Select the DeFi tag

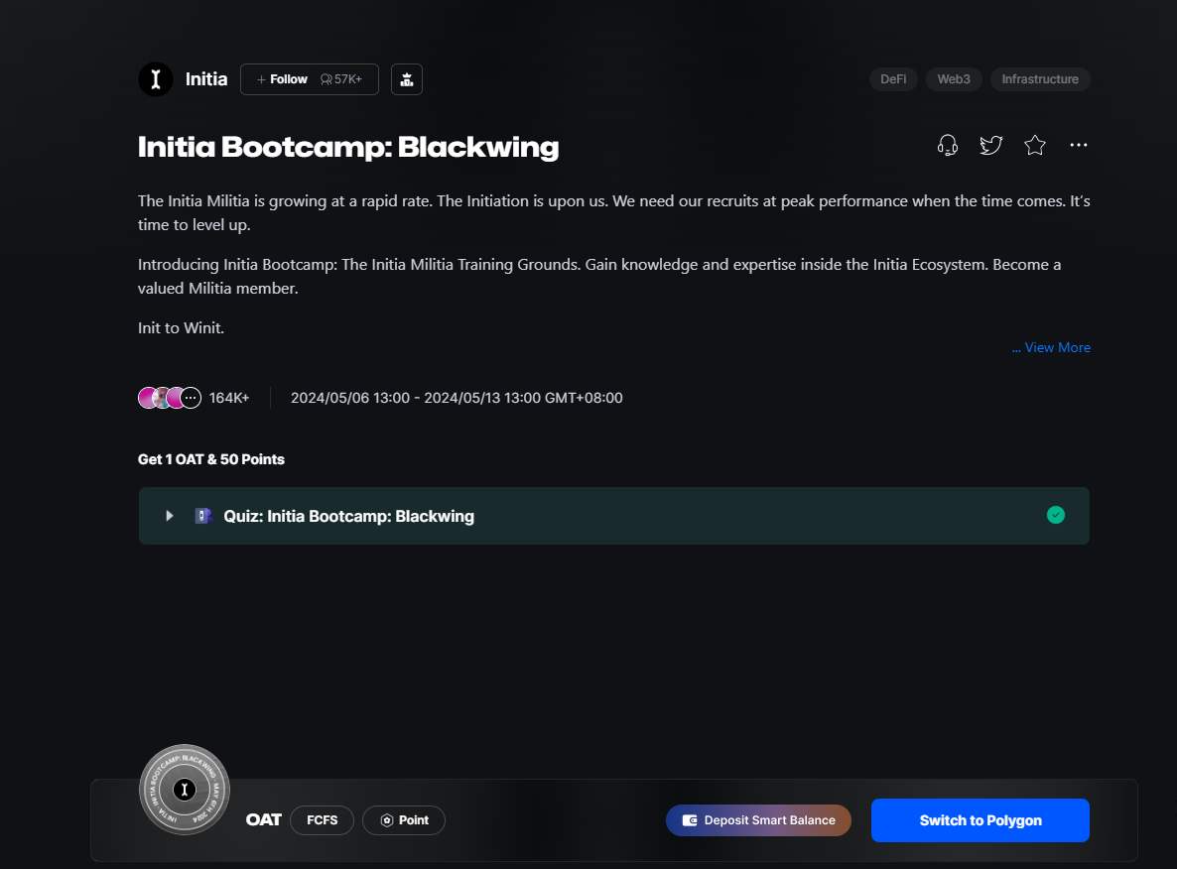893,79
